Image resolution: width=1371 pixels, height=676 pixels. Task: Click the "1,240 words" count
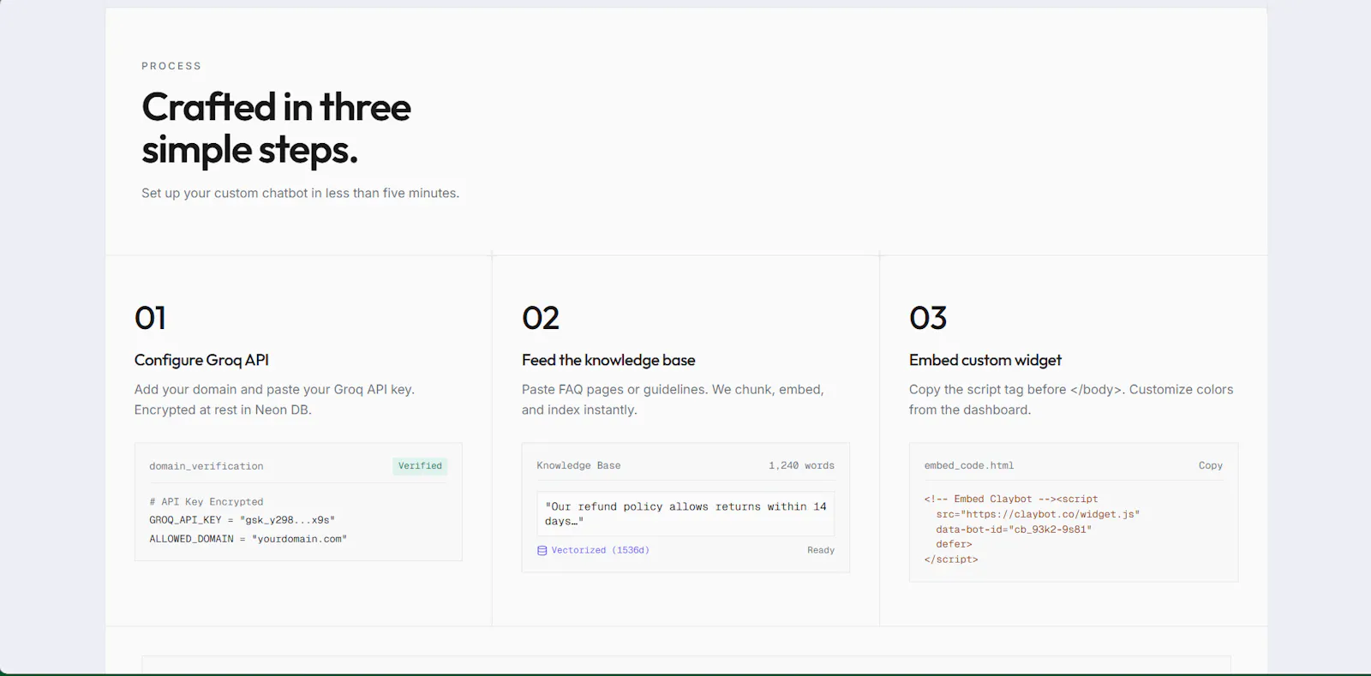pos(801,466)
